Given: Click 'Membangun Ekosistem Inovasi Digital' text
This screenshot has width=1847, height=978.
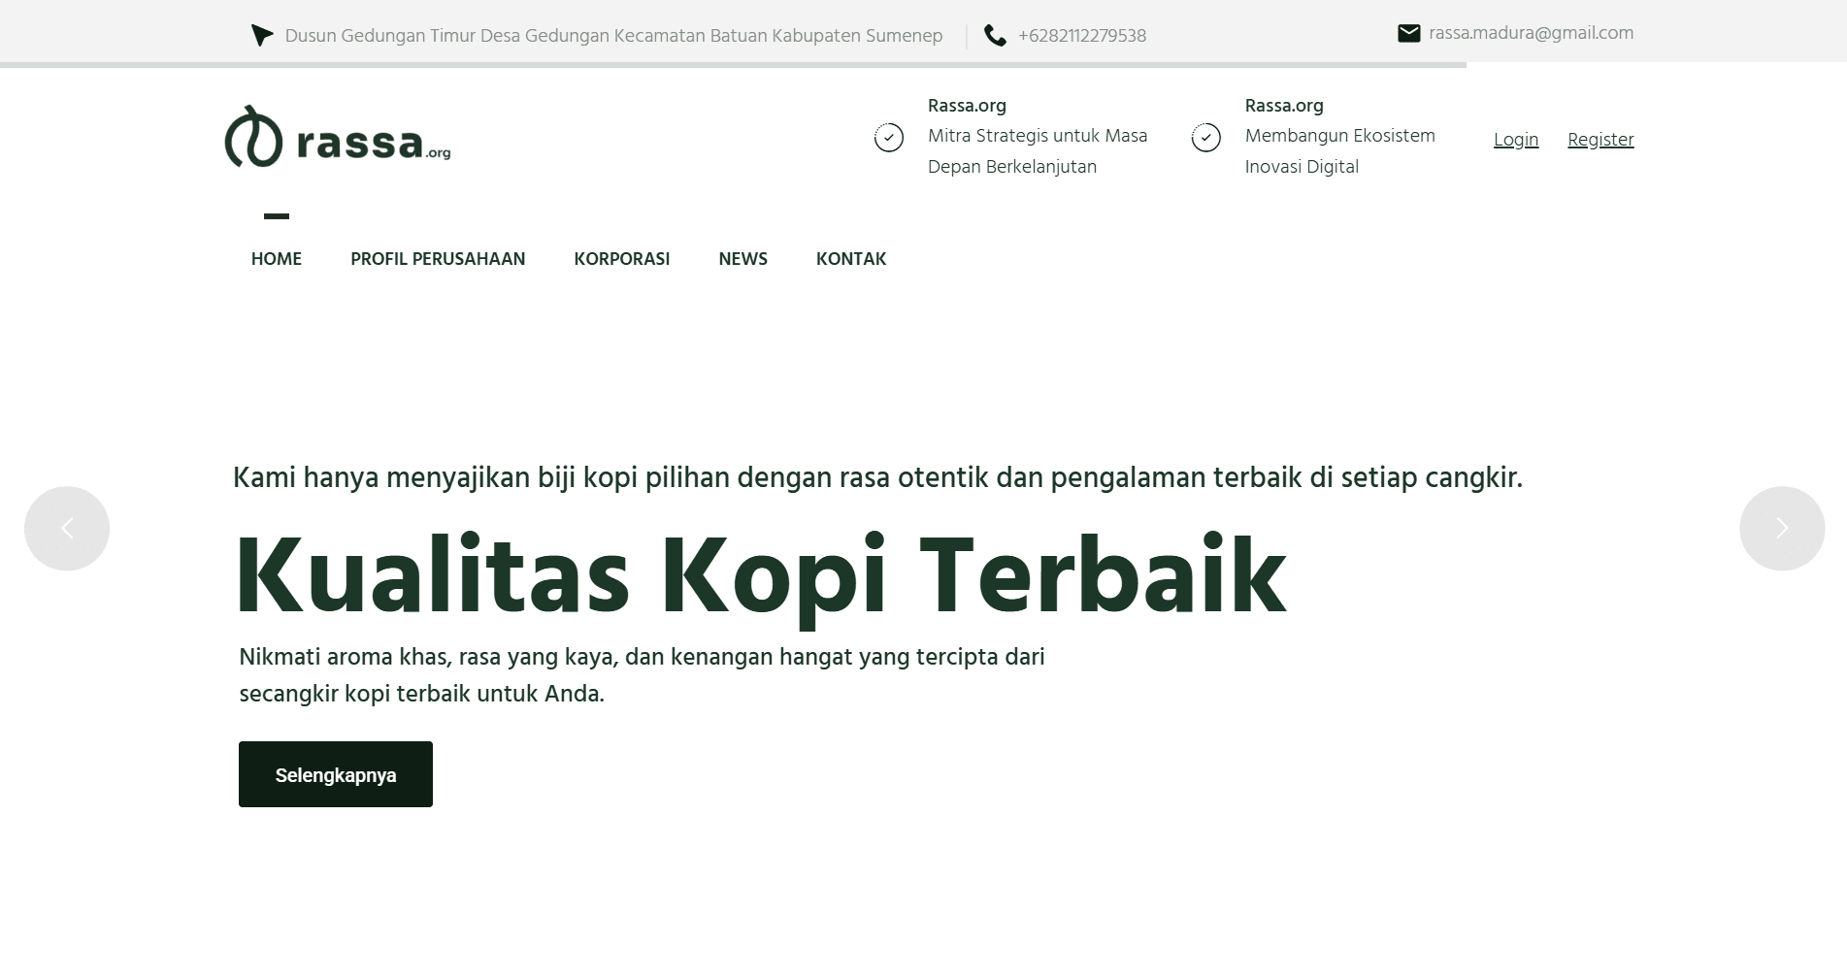Looking at the screenshot, I should [x=1340, y=151].
